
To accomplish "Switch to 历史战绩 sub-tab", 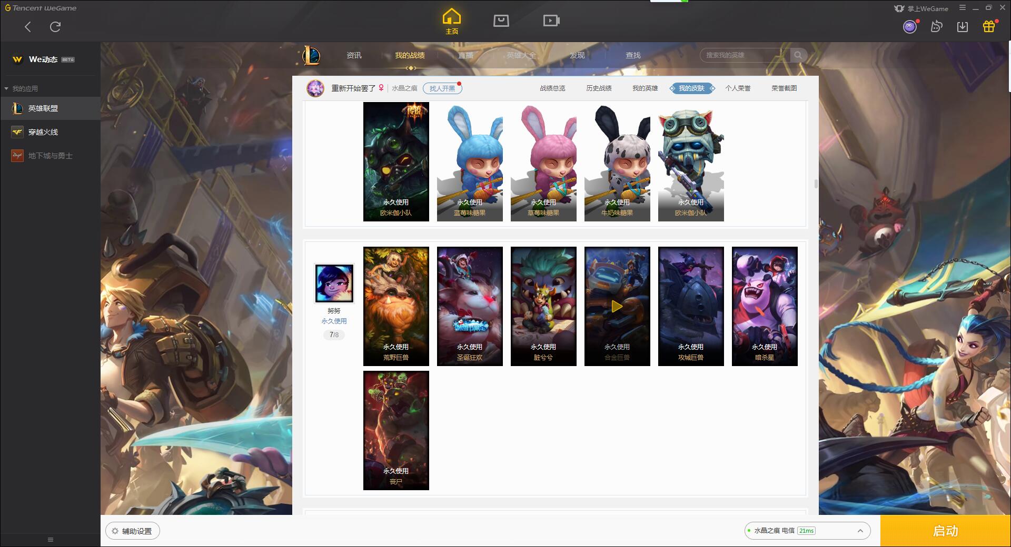I will [599, 88].
